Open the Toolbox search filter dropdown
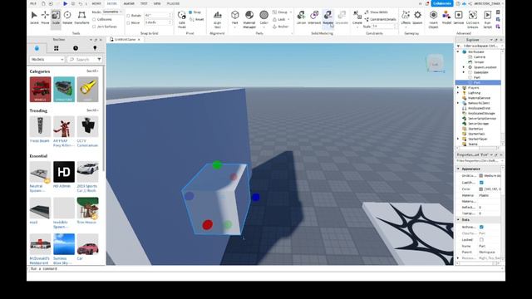 99,59
